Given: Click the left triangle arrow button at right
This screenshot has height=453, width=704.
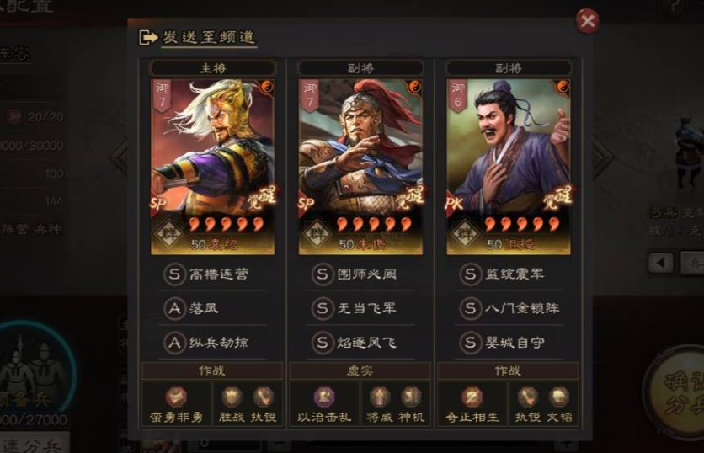Looking at the screenshot, I should (x=660, y=263).
